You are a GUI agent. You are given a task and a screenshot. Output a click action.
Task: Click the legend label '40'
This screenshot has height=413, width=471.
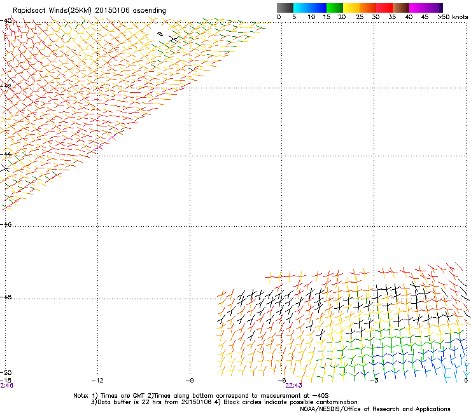tap(409, 17)
